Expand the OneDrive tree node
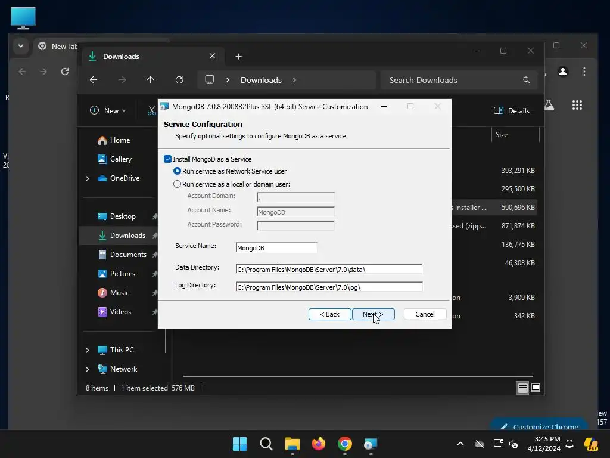The height and width of the screenshot is (458, 610). [87, 178]
